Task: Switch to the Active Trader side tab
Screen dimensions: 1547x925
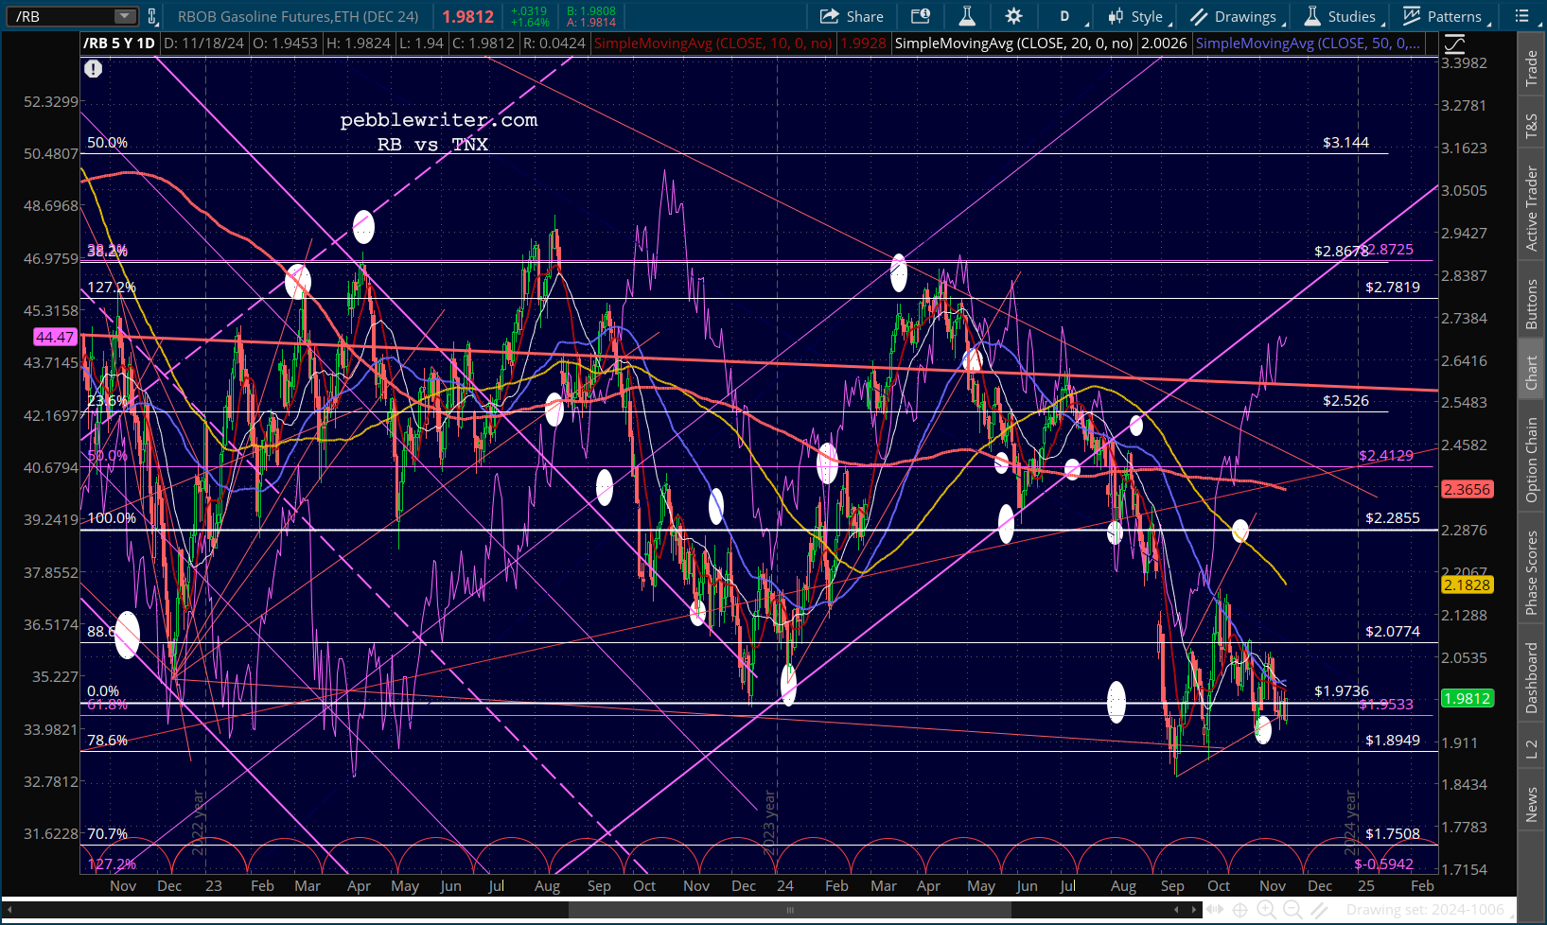Action: click(x=1531, y=208)
